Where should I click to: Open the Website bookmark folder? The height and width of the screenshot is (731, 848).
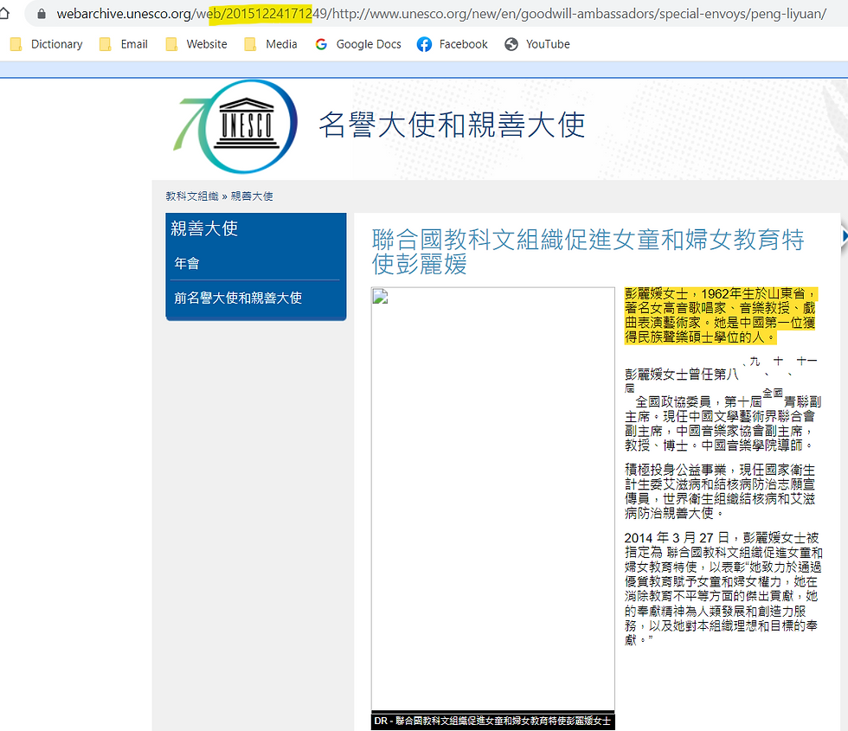pos(196,44)
